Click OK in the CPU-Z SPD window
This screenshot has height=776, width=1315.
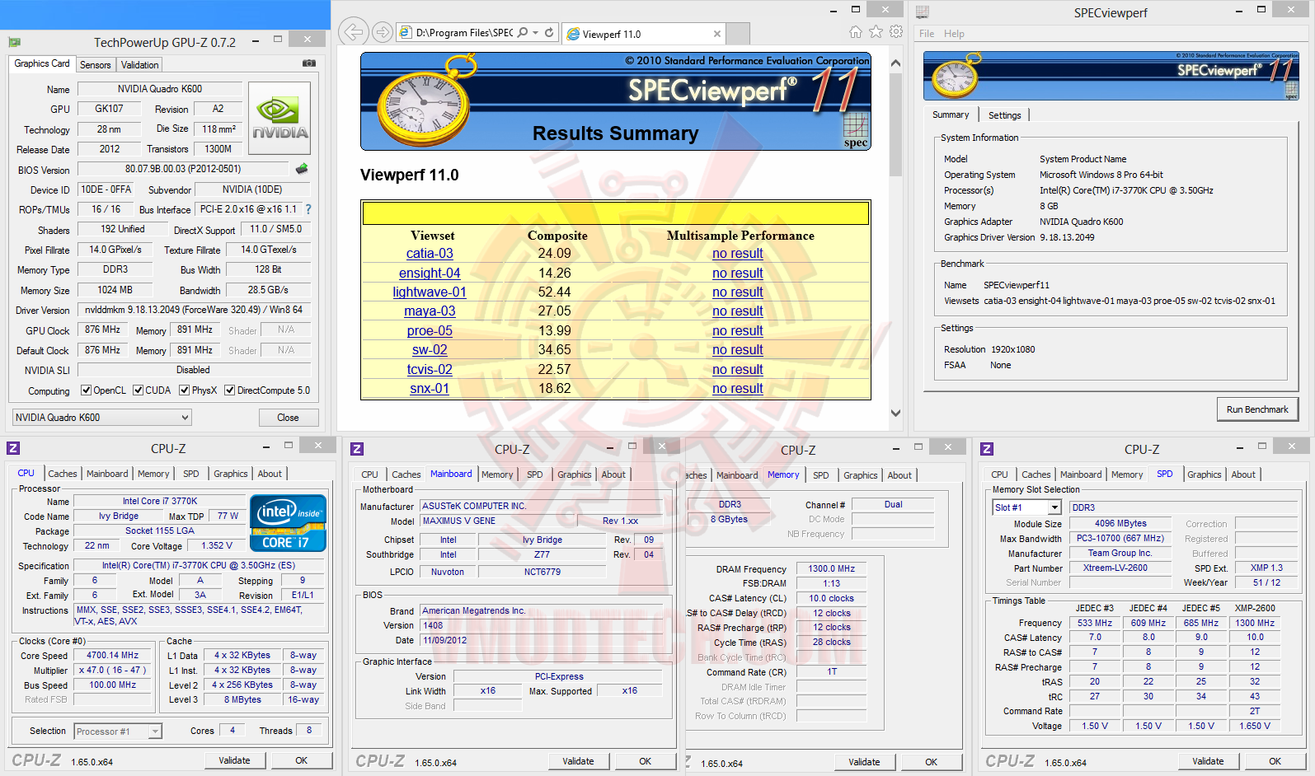[x=1275, y=761]
